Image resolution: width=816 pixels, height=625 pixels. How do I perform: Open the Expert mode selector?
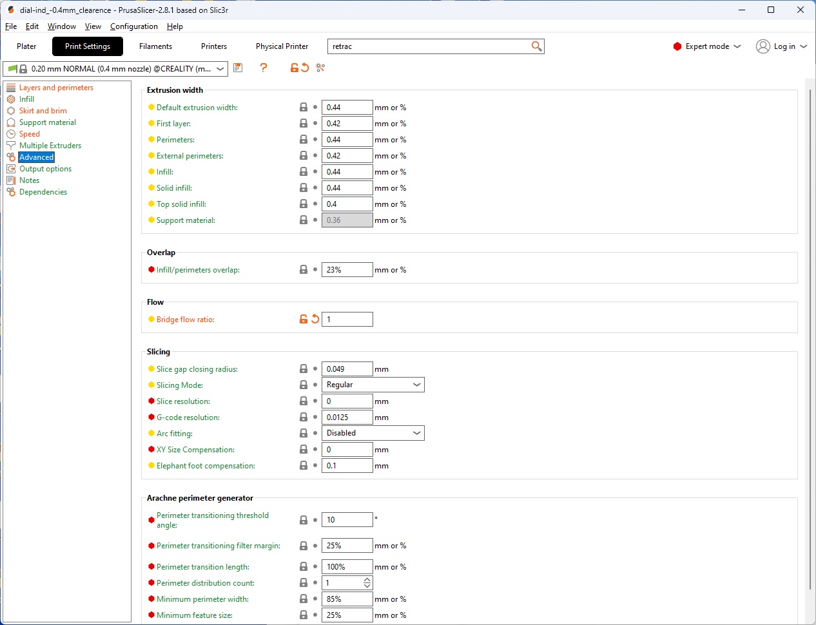point(707,46)
